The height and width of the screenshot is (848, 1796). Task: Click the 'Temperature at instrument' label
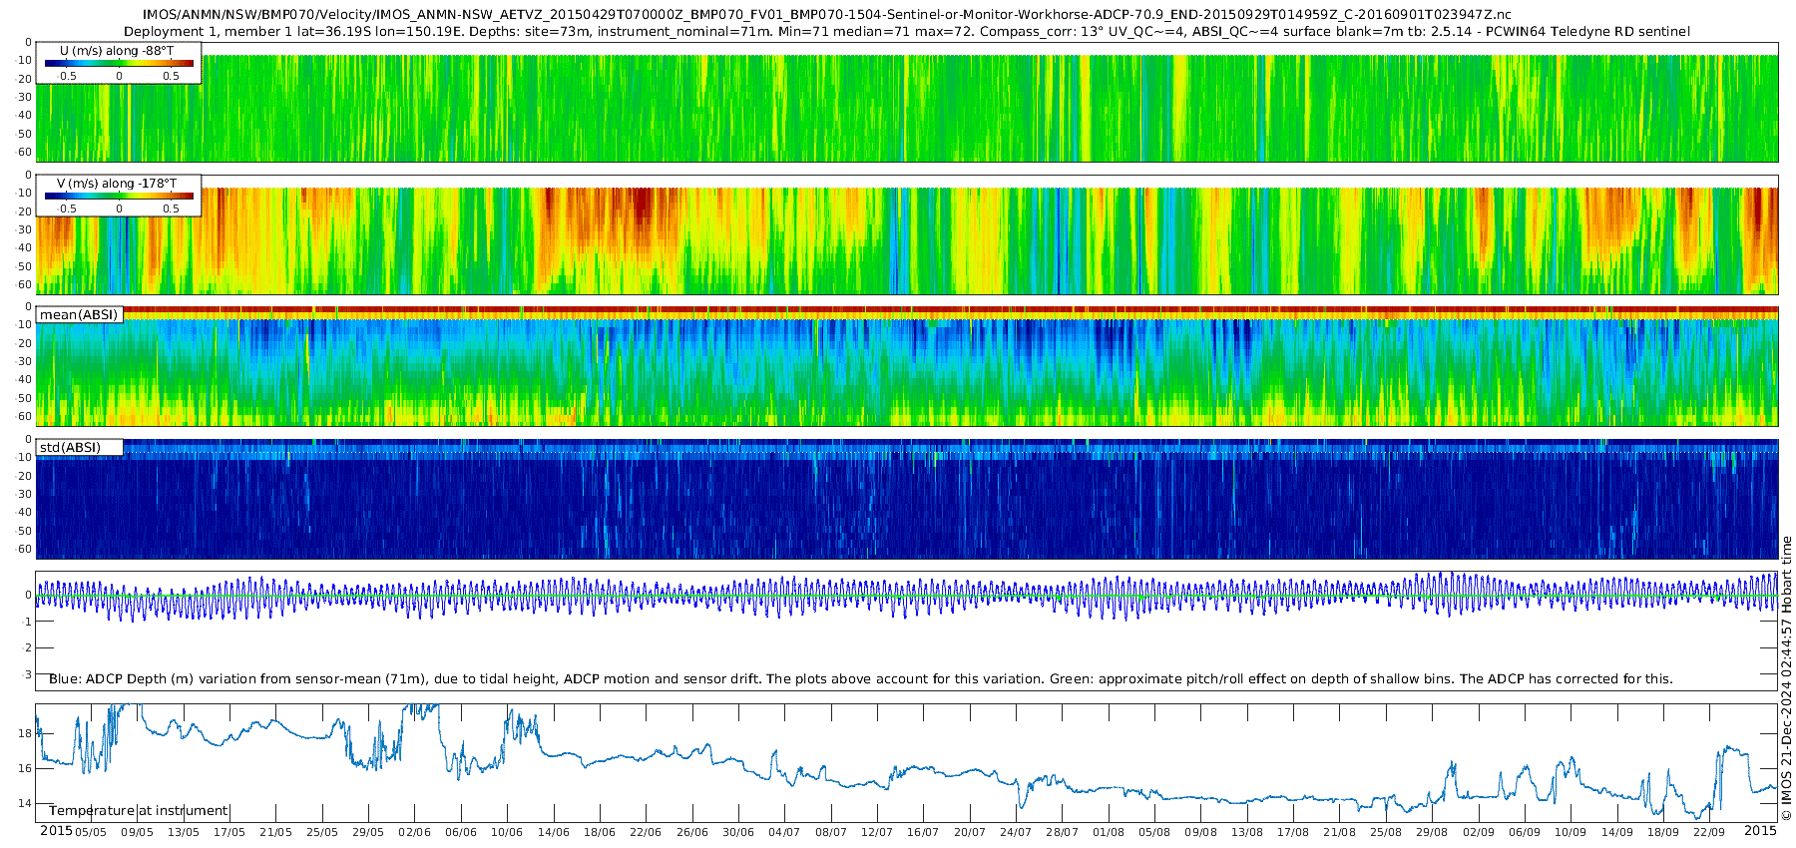pos(139,811)
